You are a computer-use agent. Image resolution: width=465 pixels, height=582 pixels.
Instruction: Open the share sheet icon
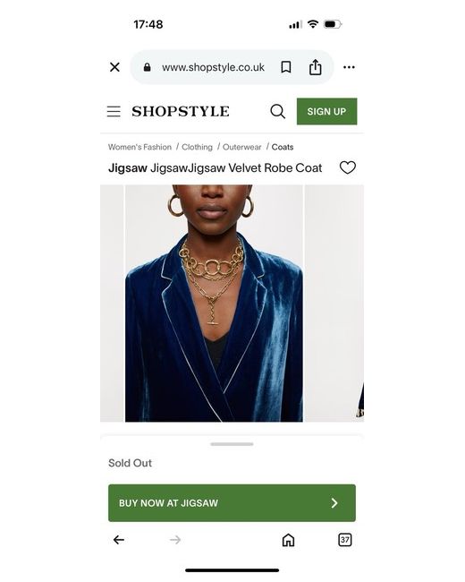315,67
